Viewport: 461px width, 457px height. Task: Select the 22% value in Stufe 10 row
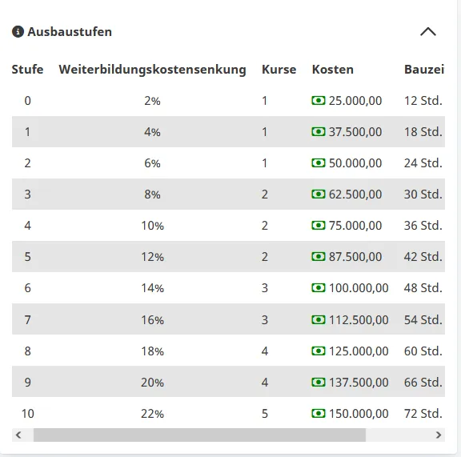click(152, 414)
